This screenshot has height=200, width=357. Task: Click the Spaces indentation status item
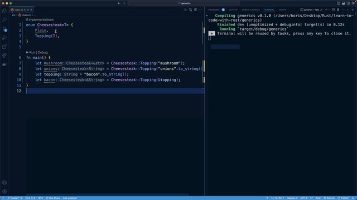pyautogui.click(x=292, y=198)
